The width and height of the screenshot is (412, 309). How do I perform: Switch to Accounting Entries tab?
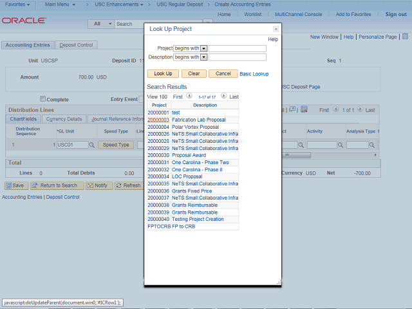pos(28,45)
